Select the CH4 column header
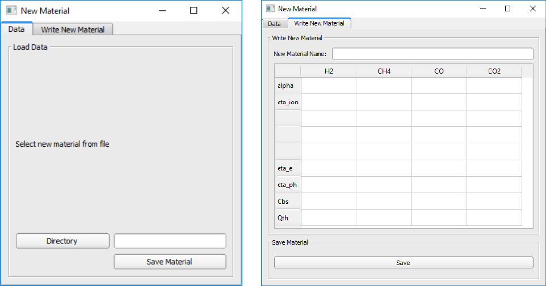The image size is (546, 286). [x=384, y=71]
